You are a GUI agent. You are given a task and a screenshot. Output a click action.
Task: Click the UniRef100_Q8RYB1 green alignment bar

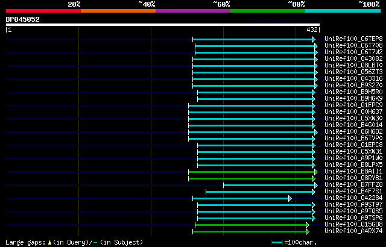[x=250, y=178]
